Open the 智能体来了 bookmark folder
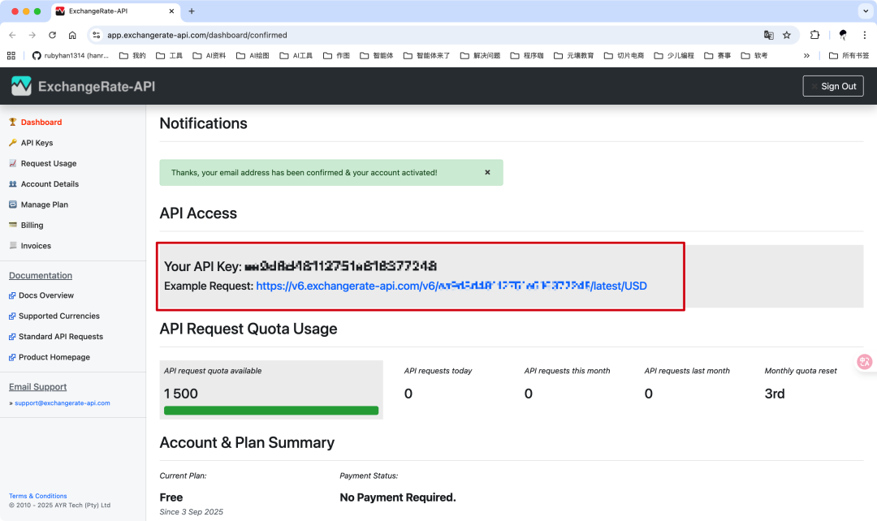 pyautogui.click(x=427, y=55)
